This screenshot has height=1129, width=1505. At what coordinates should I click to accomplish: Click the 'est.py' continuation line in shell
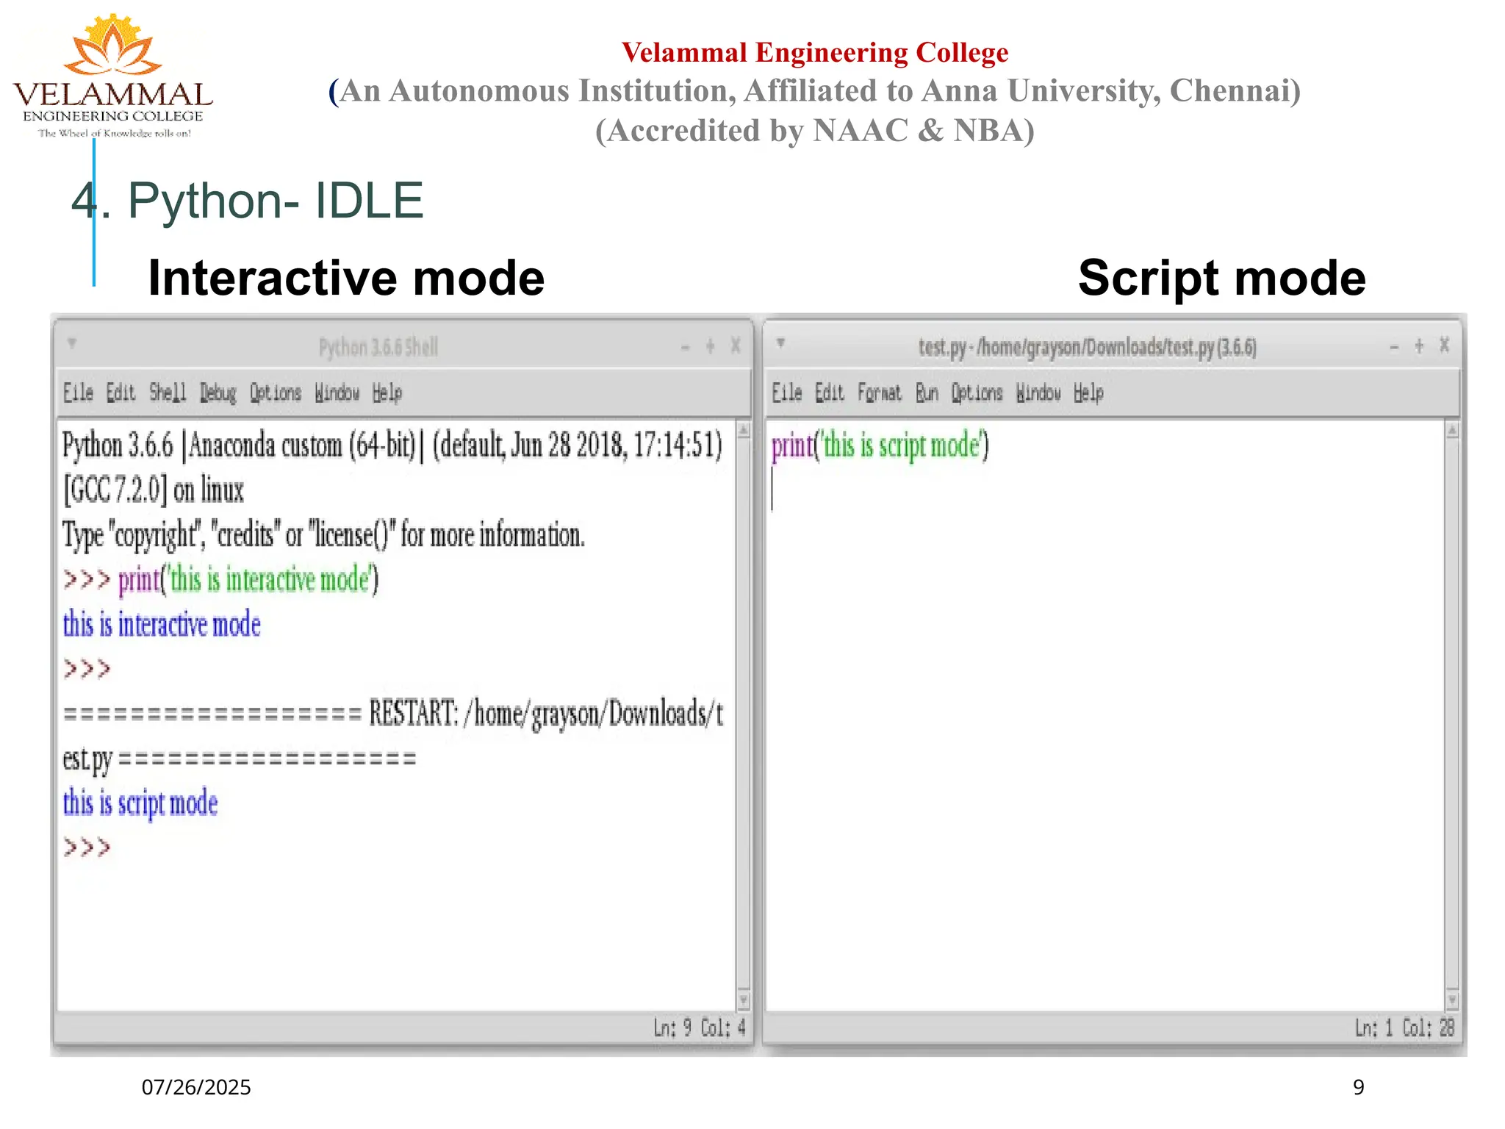point(240,759)
